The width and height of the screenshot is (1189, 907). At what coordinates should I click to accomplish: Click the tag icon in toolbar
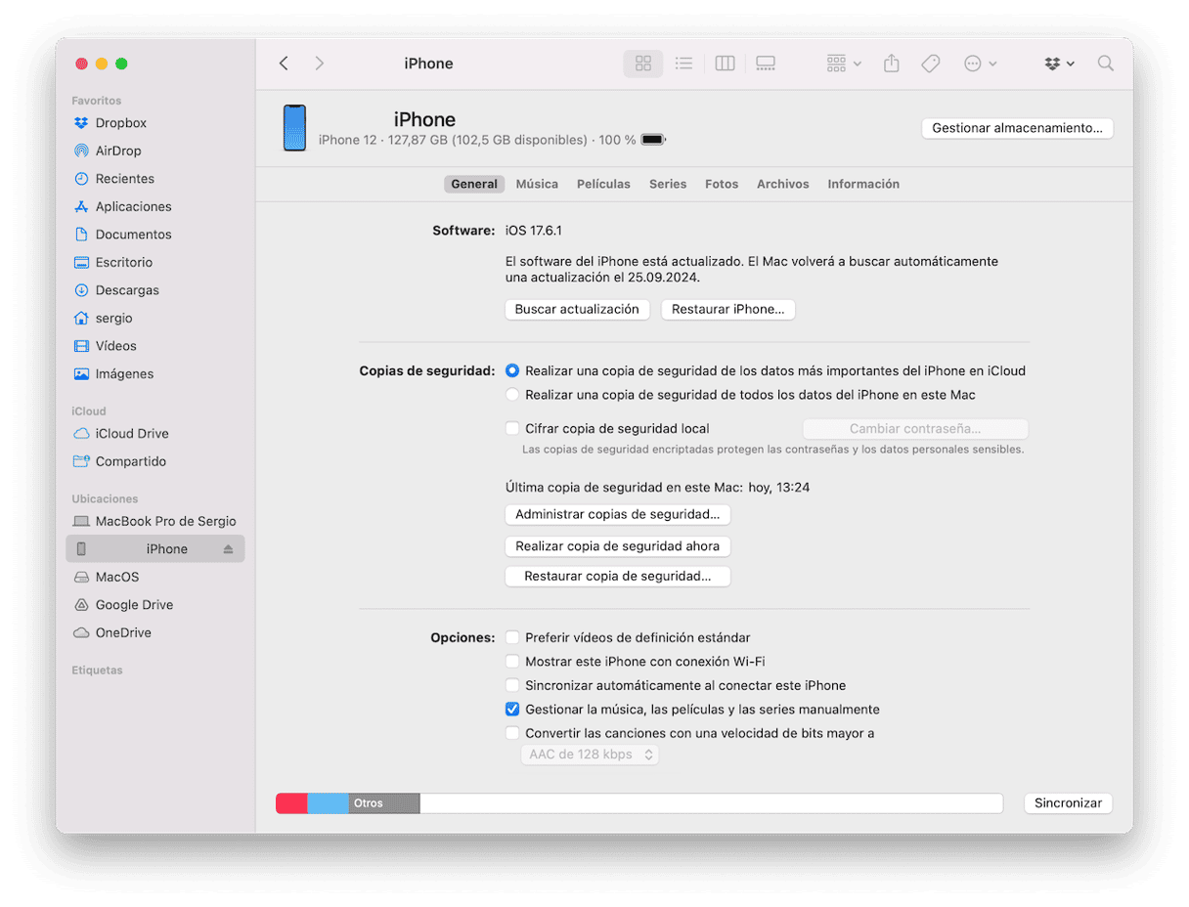click(x=931, y=64)
